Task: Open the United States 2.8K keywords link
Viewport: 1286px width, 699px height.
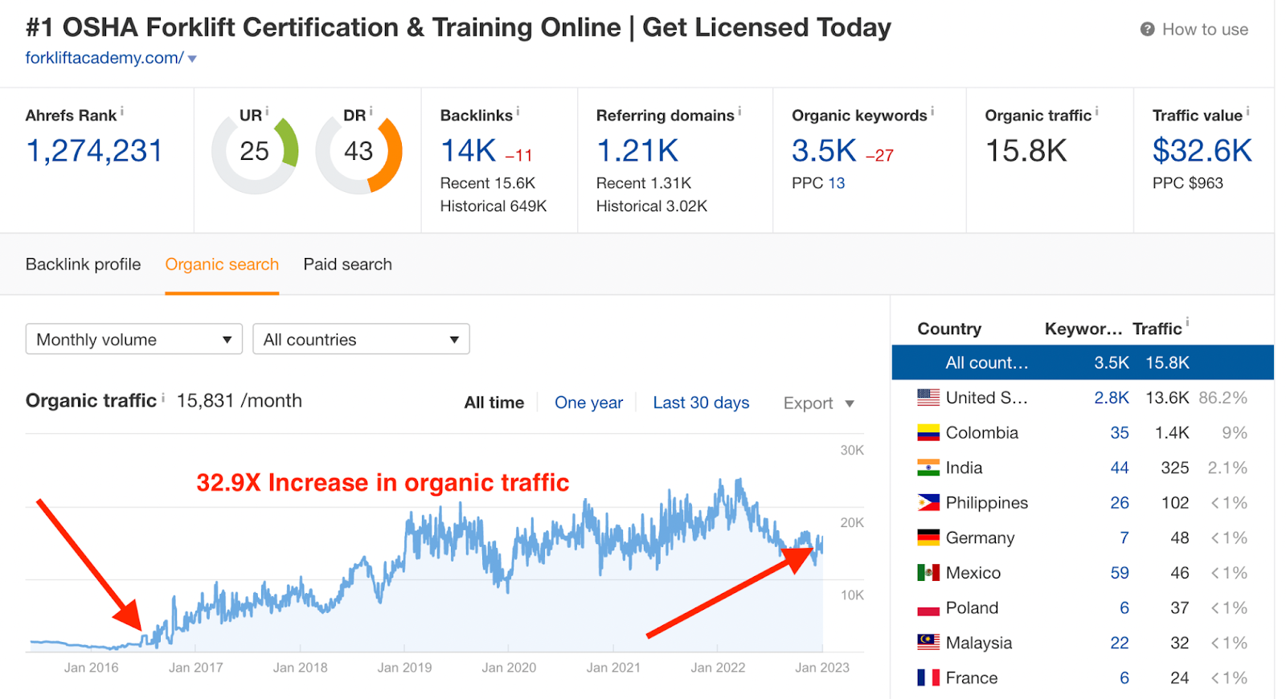Action: point(1112,398)
